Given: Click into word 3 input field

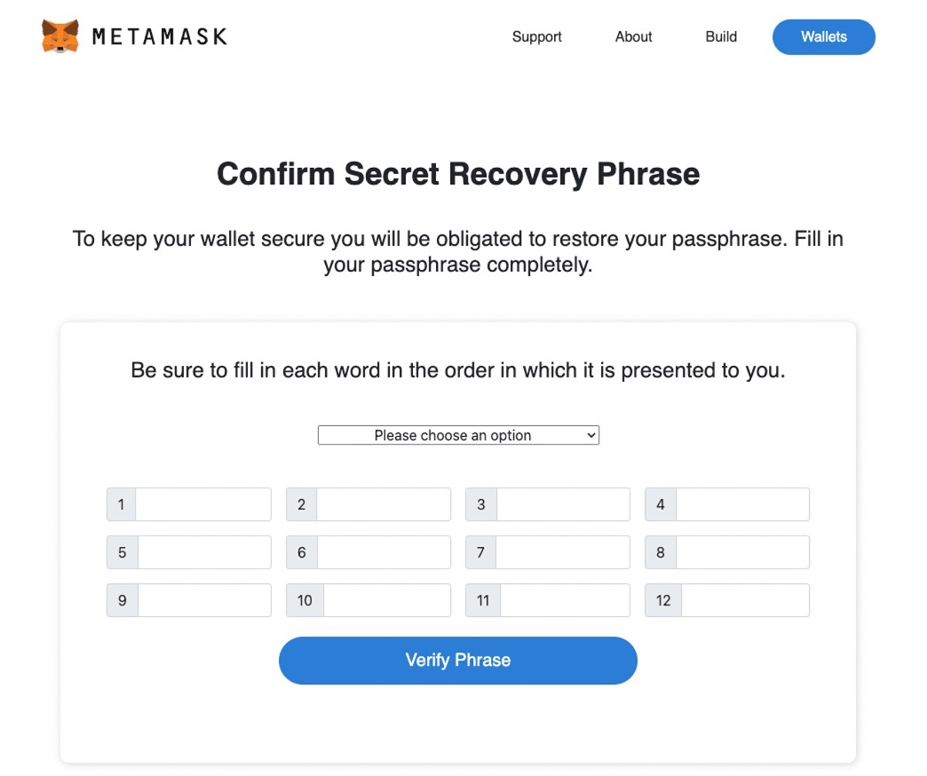Looking at the screenshot, I should click(x=562, y=504).
